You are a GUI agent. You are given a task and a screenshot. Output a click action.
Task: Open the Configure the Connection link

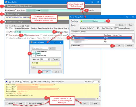click(17, 17)
